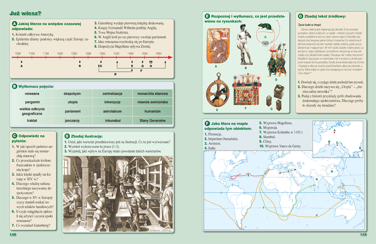Select the subheading "Życie ludzi w Utopii"
Screen dimensions: 376x244
(309, 25)
